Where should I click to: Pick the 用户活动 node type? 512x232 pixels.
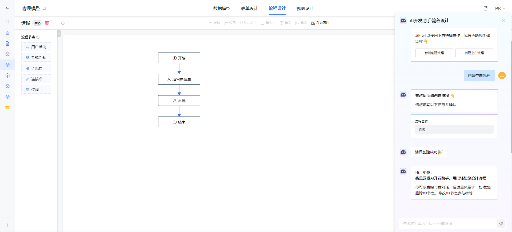click(x=36, y=47)
